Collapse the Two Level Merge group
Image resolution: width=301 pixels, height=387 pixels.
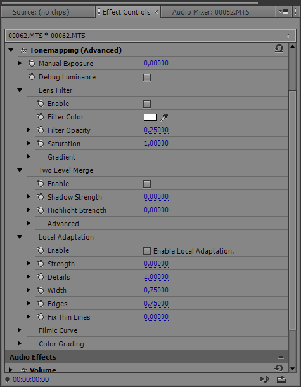[x=20, y=170]
